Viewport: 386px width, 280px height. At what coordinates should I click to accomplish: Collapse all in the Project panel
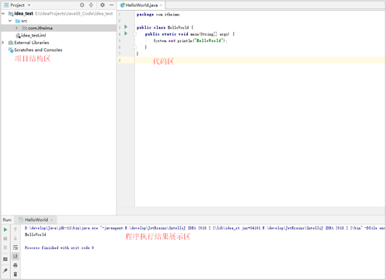coord(91,5)
